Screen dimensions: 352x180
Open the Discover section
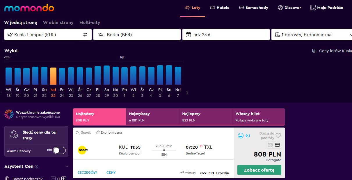(x=289, y=8)
